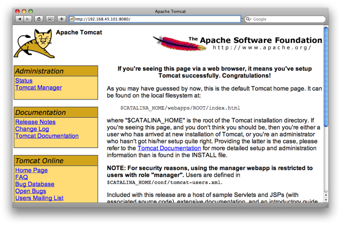Viewport: 341px width, 225px height.
Task: Focus the Google search field
Action: click(x=285, y=19)
